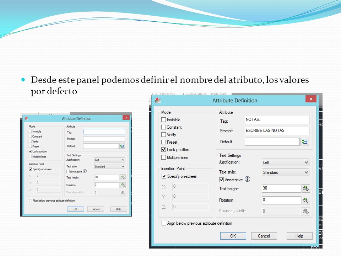
Task: Enable Invisible mode in large dialog
Action: click(163, 120)
